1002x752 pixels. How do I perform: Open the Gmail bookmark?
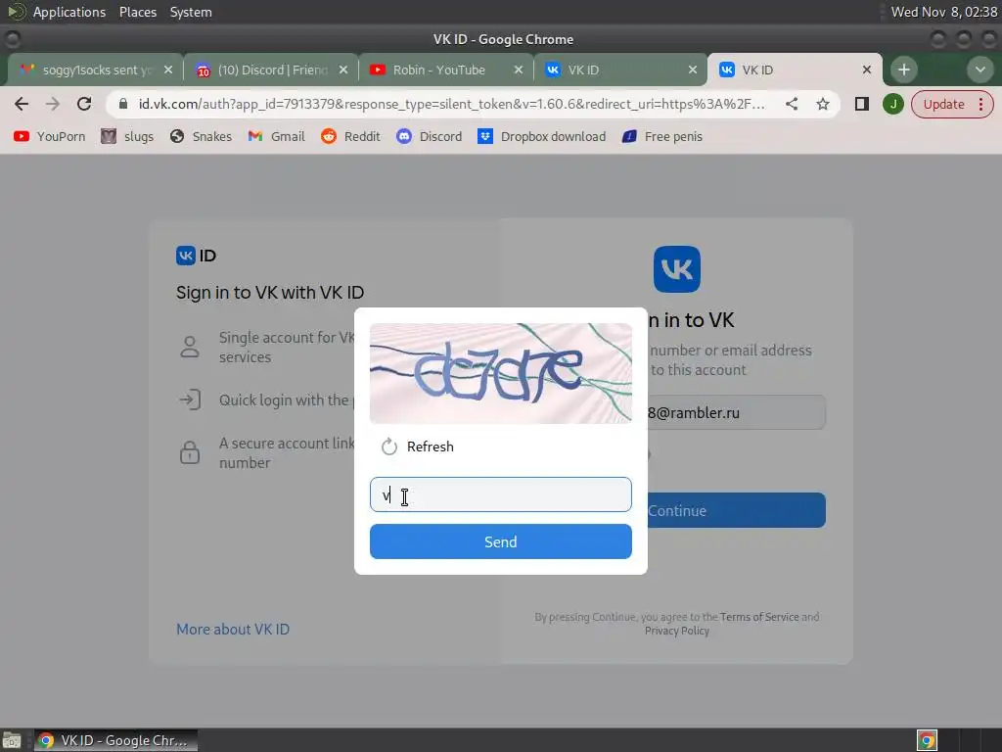276,136
